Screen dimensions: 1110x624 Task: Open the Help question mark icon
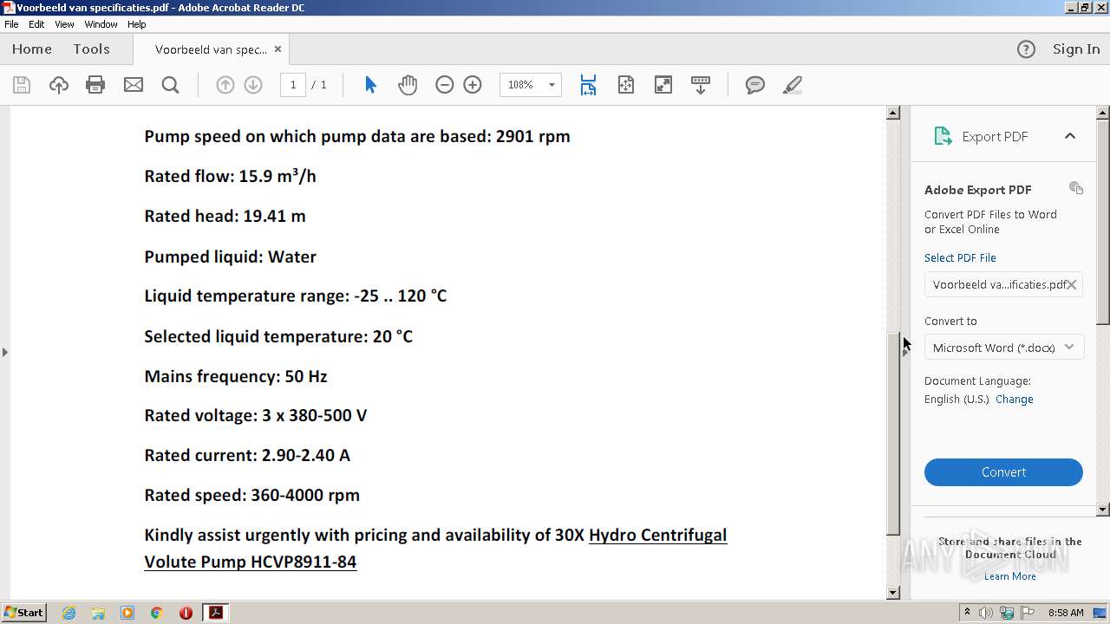tap(1026, 49)
